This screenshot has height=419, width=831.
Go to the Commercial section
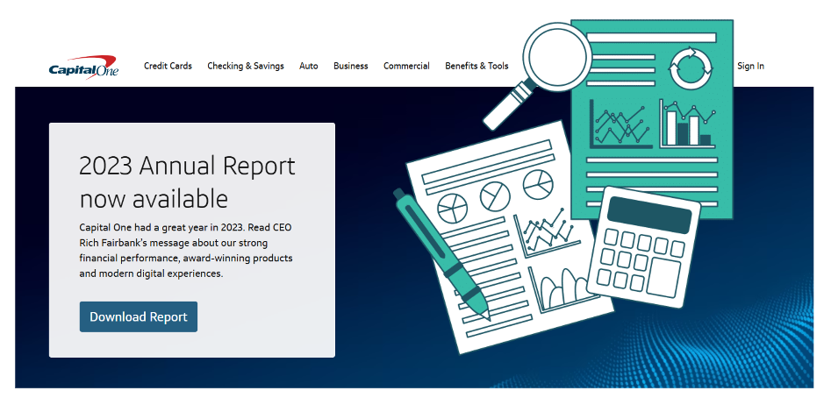pyautogui.click(x=406, y=66)
